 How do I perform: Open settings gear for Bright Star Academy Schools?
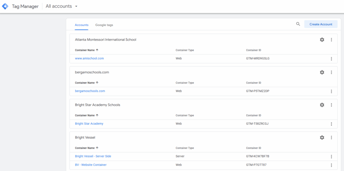point(322,105)
